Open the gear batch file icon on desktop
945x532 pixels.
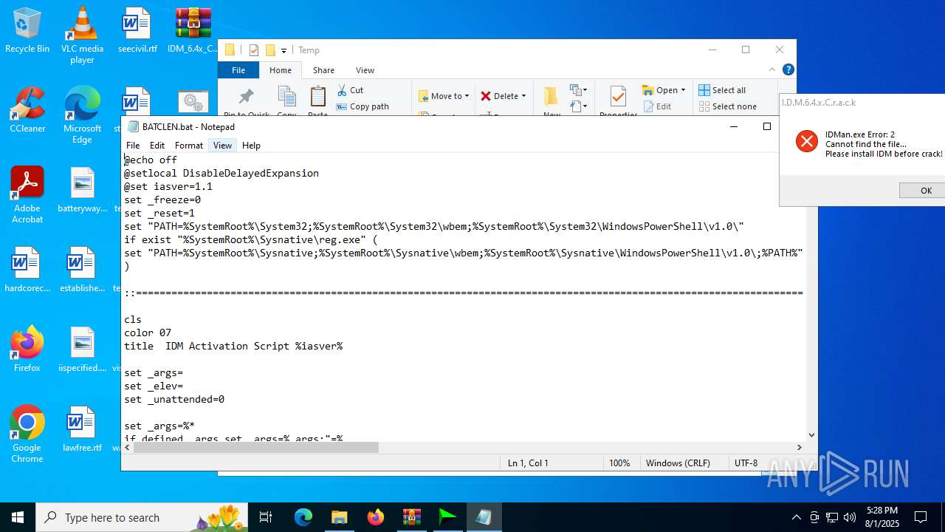point(193,102)
